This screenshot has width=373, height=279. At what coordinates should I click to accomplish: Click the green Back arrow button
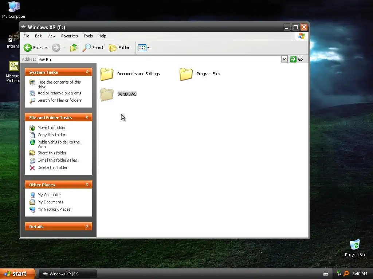28,48
